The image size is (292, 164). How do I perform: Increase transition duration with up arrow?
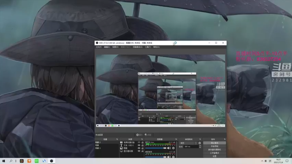pos(200,146)
